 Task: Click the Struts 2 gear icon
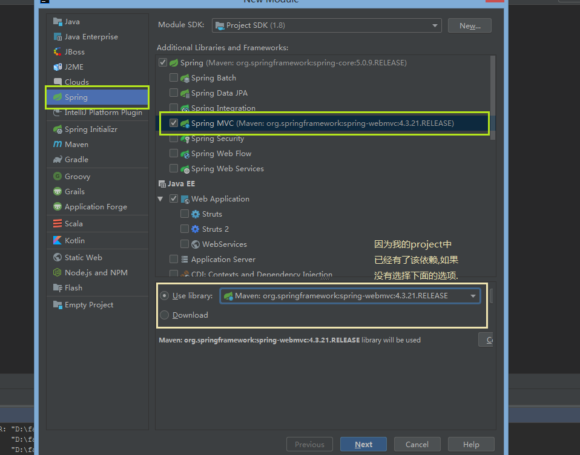tap(196, 229)
